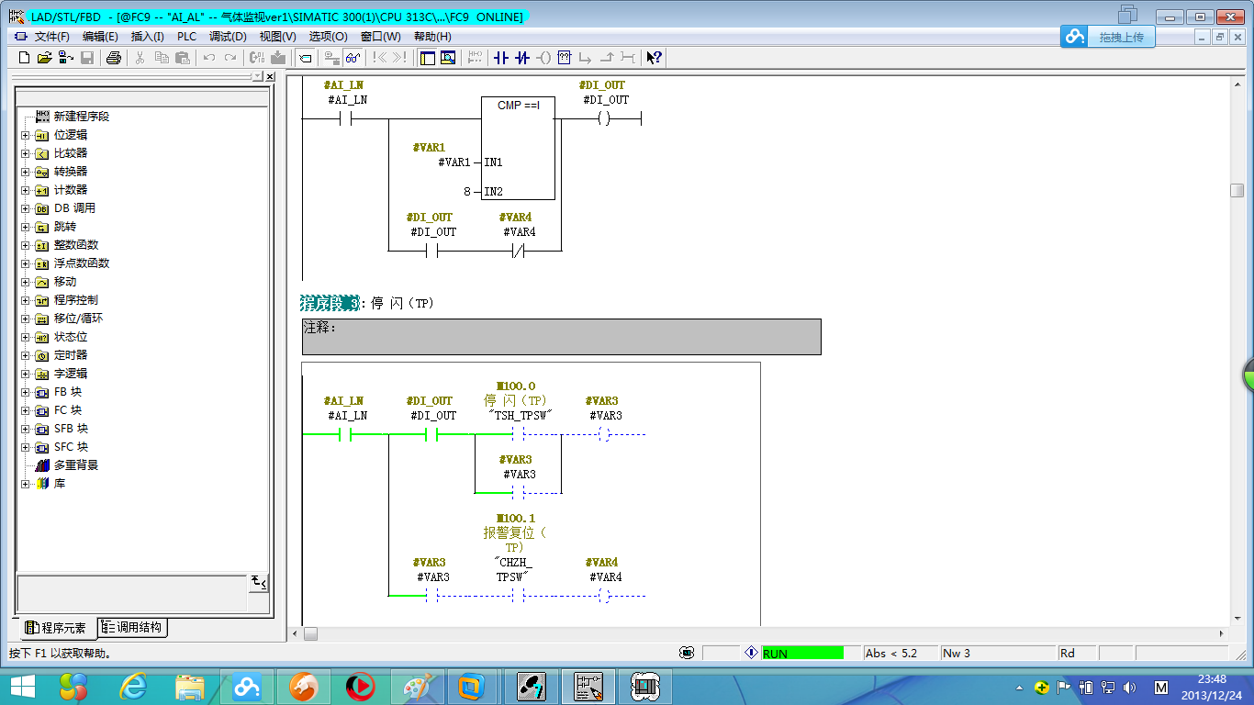Open the PLC menu
The image size is (1254, 705).
click(186, 37)
